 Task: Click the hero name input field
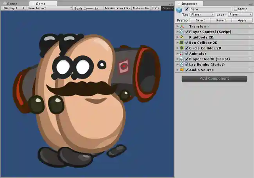point(211,9)
